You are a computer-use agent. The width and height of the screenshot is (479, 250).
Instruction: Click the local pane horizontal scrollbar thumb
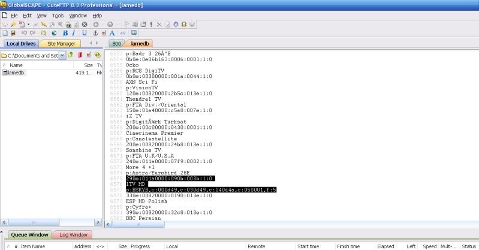pyautogui.click(x=34, y=222)
